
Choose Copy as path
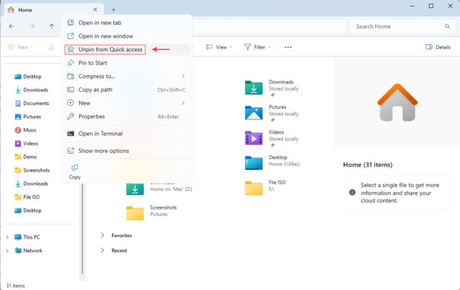[x=127, y=89]
